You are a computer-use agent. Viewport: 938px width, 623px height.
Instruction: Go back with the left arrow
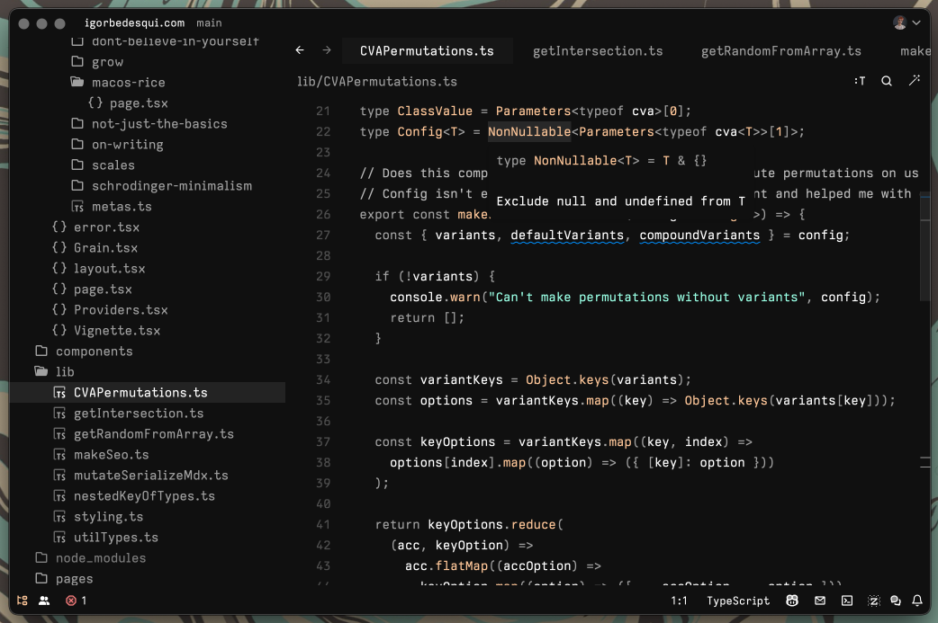point(300,50)
